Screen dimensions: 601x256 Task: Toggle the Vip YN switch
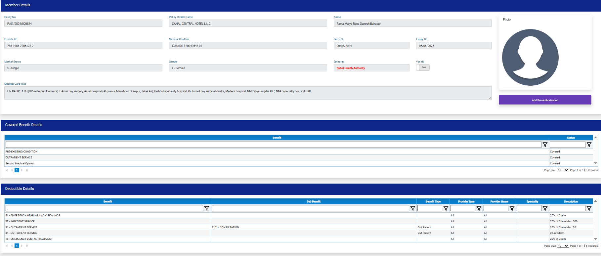pos(423,67)
